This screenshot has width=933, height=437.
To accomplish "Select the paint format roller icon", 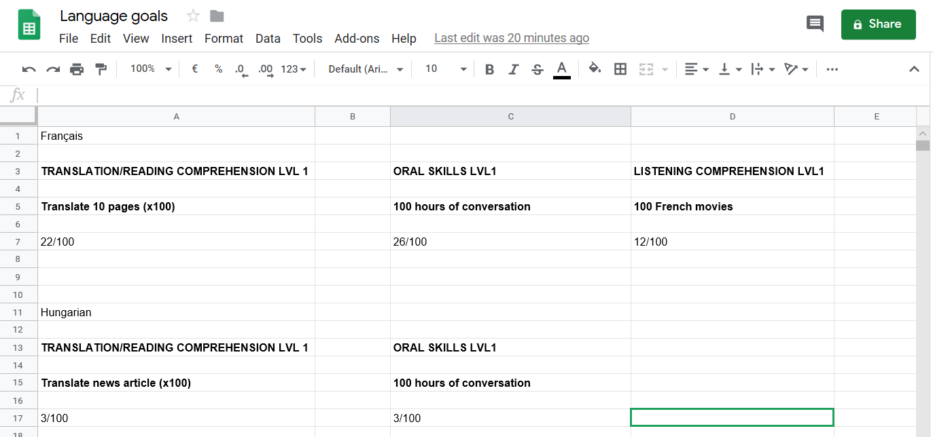I will [101, 69].
